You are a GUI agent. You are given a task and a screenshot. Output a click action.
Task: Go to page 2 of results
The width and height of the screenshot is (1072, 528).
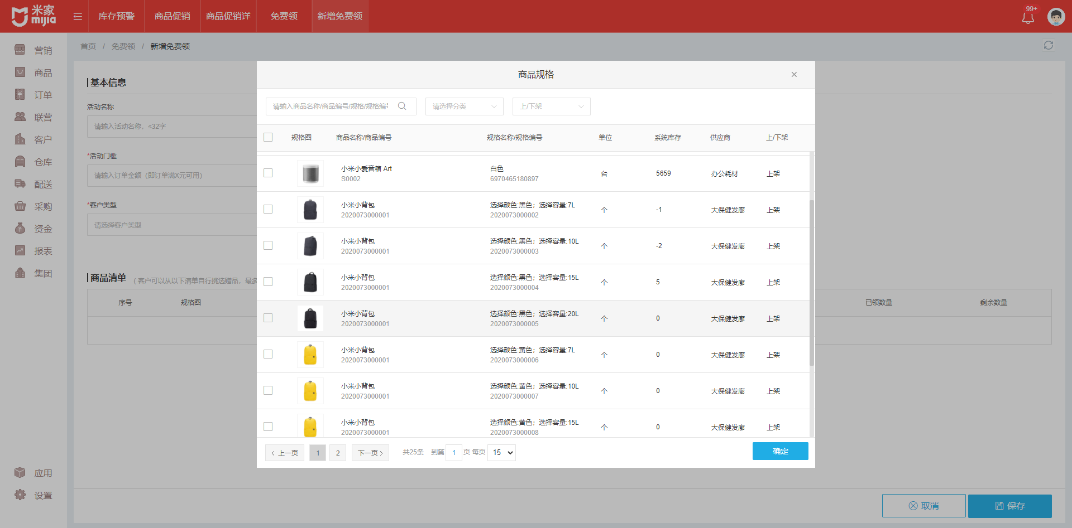pyautogui.click(x=338, y=453)
